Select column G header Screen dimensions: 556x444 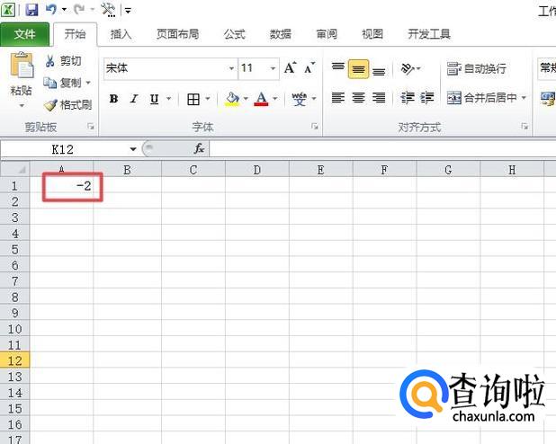click(x=448, y=170)
